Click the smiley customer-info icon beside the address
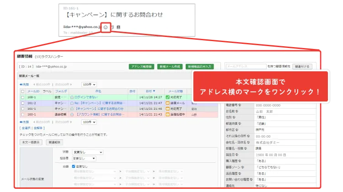Image resolution: width=343 pixels, height=192 pixels. pyautogui.click(x=106, y=27)
